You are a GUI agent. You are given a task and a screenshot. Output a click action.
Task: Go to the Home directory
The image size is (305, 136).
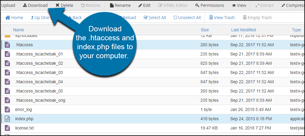tap(14, 18)
